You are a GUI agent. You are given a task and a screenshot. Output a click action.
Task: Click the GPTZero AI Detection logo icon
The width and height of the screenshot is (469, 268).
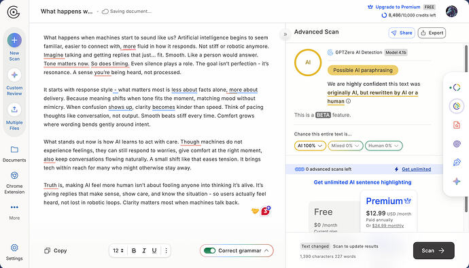click(x=330, y=52)
